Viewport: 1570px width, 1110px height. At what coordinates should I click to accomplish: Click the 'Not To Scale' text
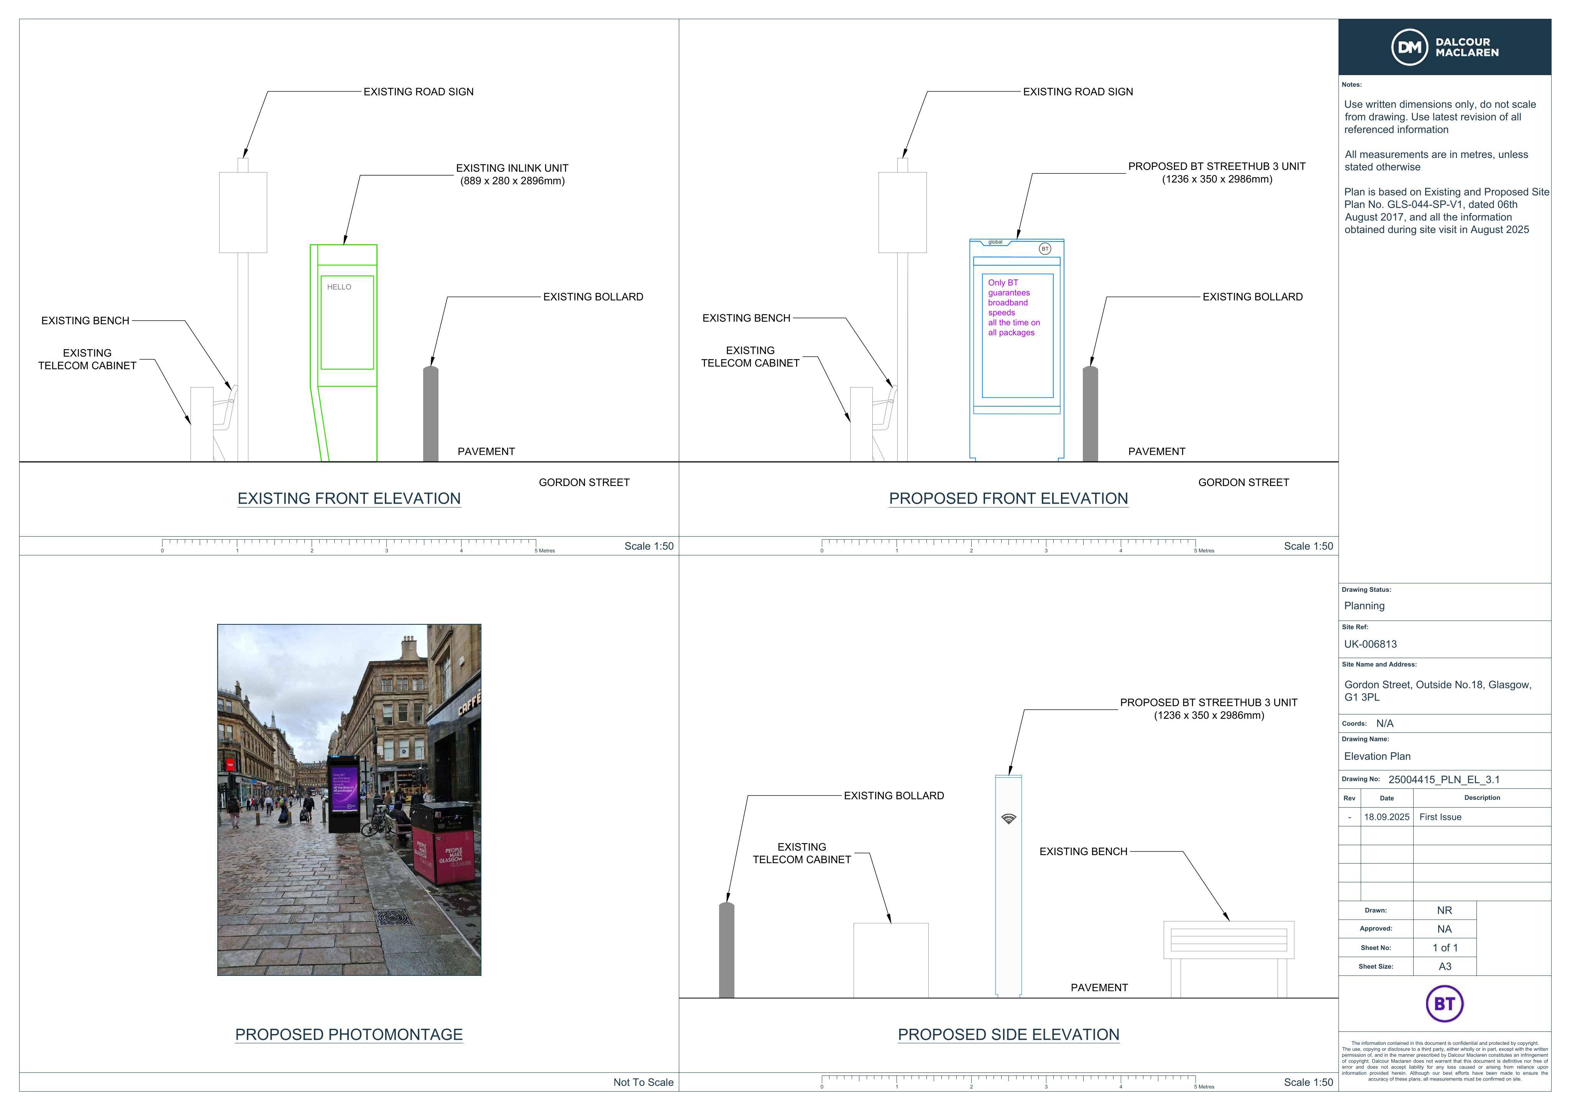click(644, 1082)
